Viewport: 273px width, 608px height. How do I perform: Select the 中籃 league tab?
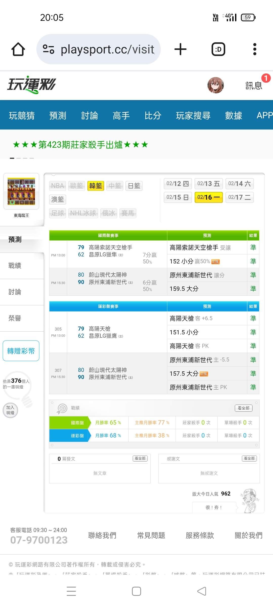115,186
